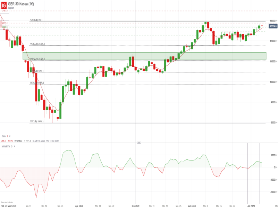Click the -1.97% change value
The image size is (278, 208).
coord(10,141)
